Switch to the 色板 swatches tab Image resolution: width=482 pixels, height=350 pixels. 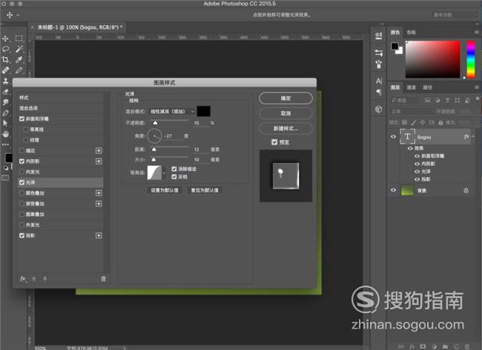tap(411, 33)
